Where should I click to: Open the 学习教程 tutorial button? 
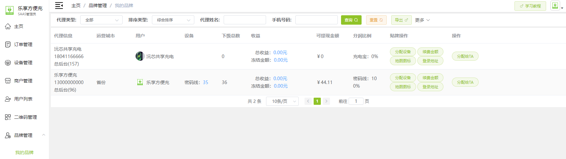coord(530,6)
